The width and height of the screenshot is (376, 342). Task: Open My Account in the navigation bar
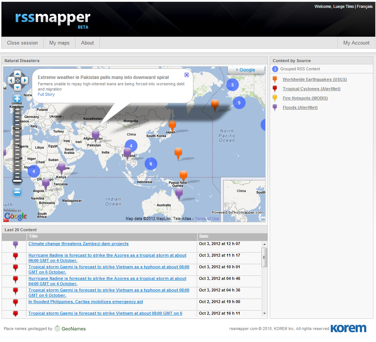pos(356,43)
